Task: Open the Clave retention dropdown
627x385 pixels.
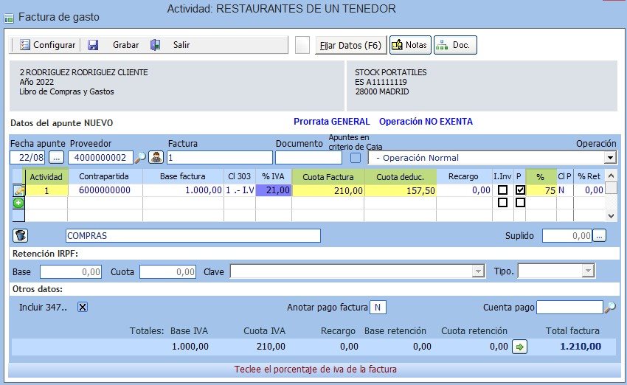Action: pyautogui.click(x=477, y=272)
